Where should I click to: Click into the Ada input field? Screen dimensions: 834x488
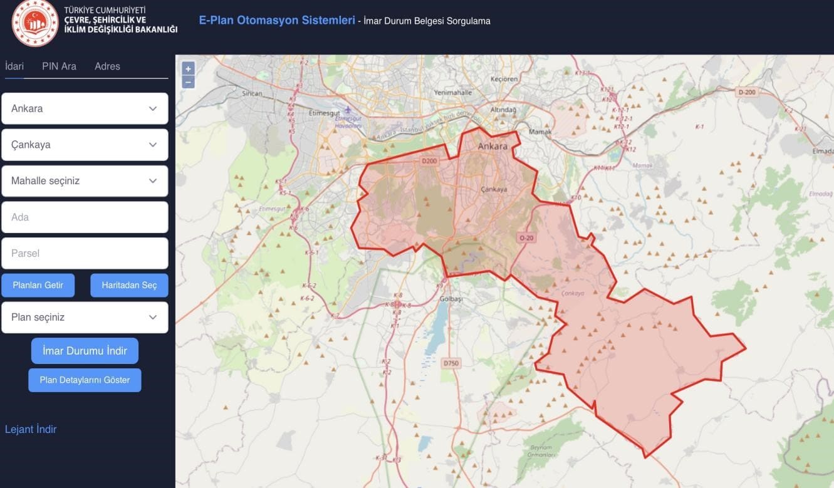(x=85, y=217)
